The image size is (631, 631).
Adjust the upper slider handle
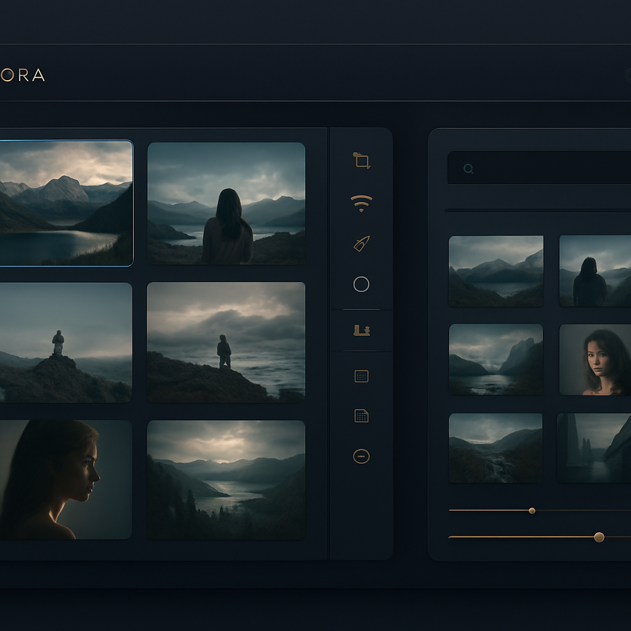pyautogui.click(x=532, y=511)
